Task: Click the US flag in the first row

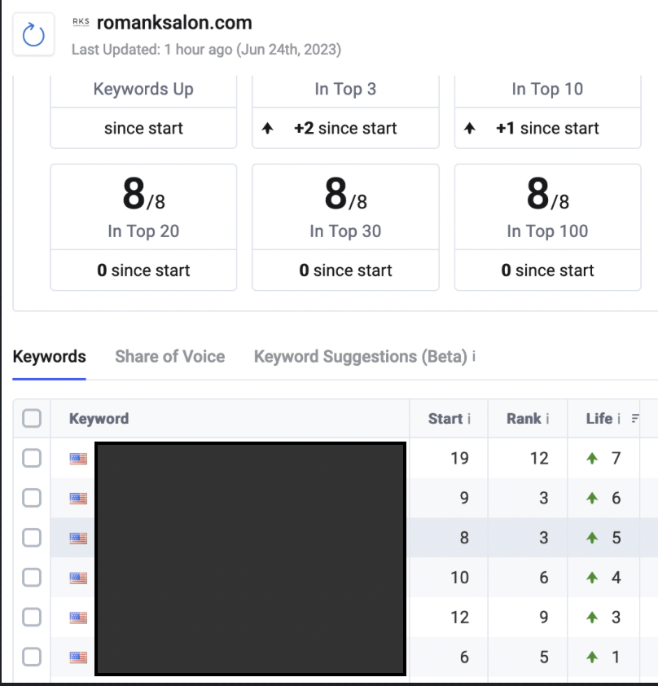Action: [x=78, y=459]
